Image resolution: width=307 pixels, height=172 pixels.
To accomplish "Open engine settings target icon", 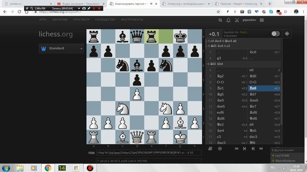I will click(287, 34).
